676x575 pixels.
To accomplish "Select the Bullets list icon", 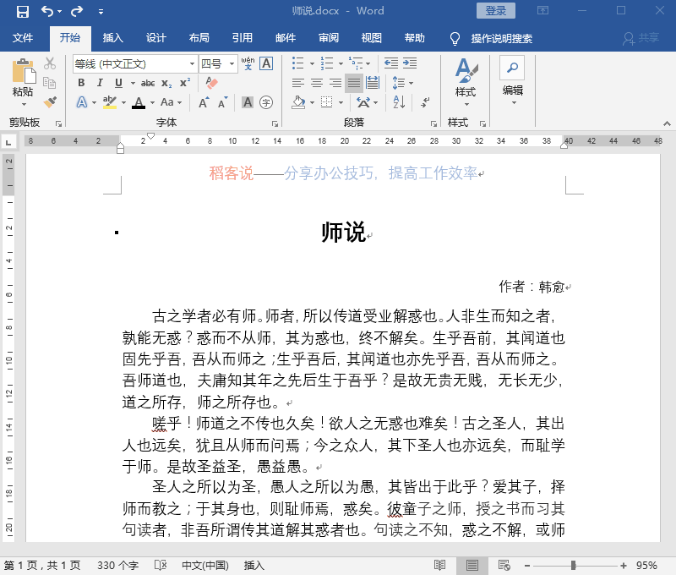I will tap(297, 63).
